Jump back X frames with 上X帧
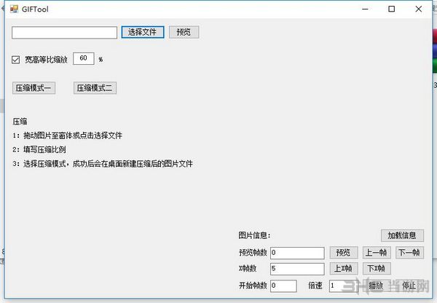437x303 pixels. 344,269
